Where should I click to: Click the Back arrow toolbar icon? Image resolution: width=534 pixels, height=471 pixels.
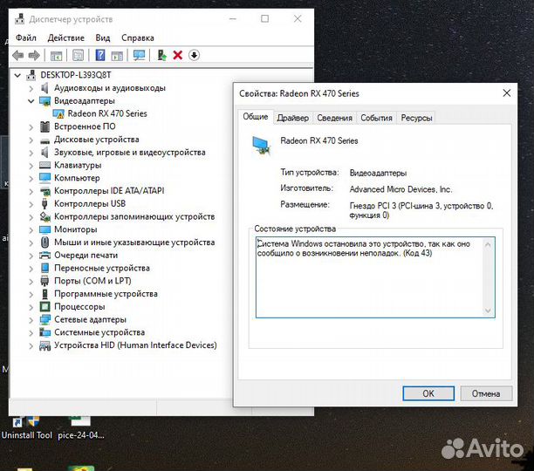[17, 55]
